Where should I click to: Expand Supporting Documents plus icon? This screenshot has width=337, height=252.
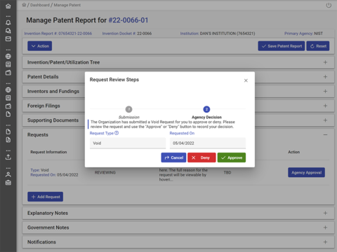[325, 120]
